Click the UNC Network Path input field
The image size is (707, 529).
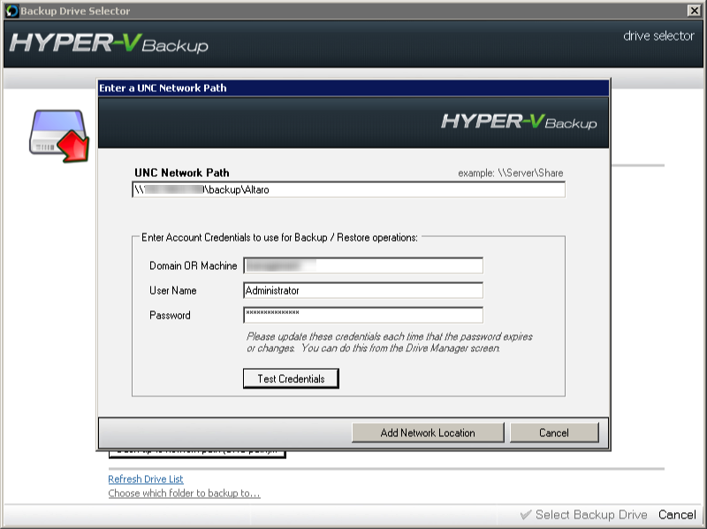[x=348, y=189]
